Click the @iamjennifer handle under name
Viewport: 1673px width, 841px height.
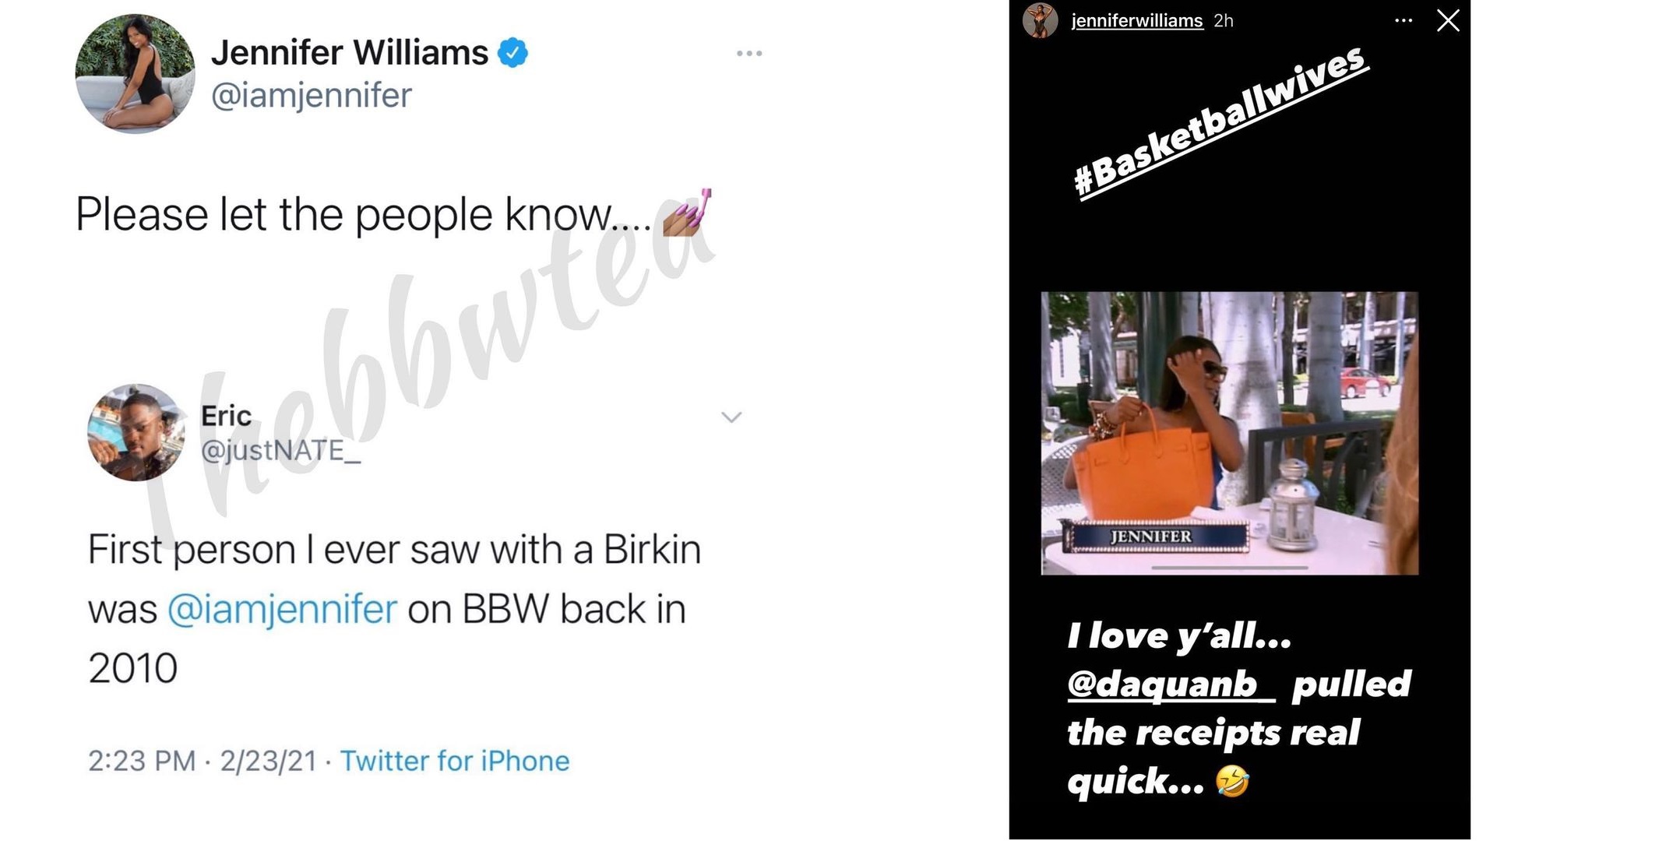pyautogui.click(x=312, y=96)
